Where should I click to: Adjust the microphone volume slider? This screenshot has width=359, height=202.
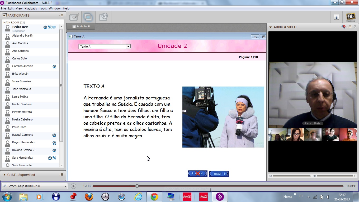292,176
